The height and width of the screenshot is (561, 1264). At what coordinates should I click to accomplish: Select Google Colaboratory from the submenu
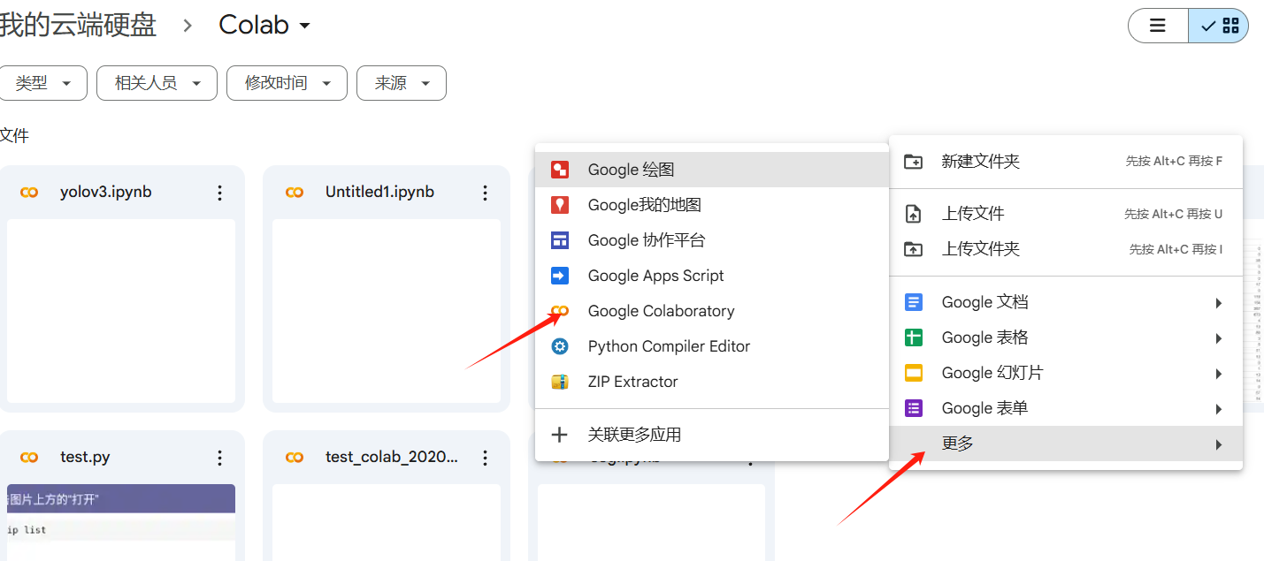pos(712,311)
